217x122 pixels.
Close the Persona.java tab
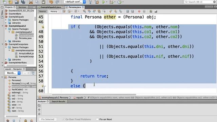83,7
